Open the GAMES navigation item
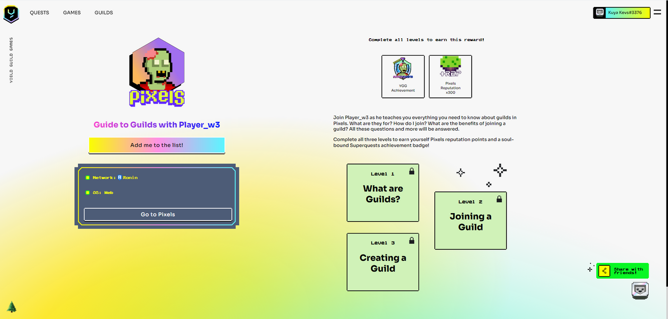This screenshot has height=319, width=668. click(72, 13)
